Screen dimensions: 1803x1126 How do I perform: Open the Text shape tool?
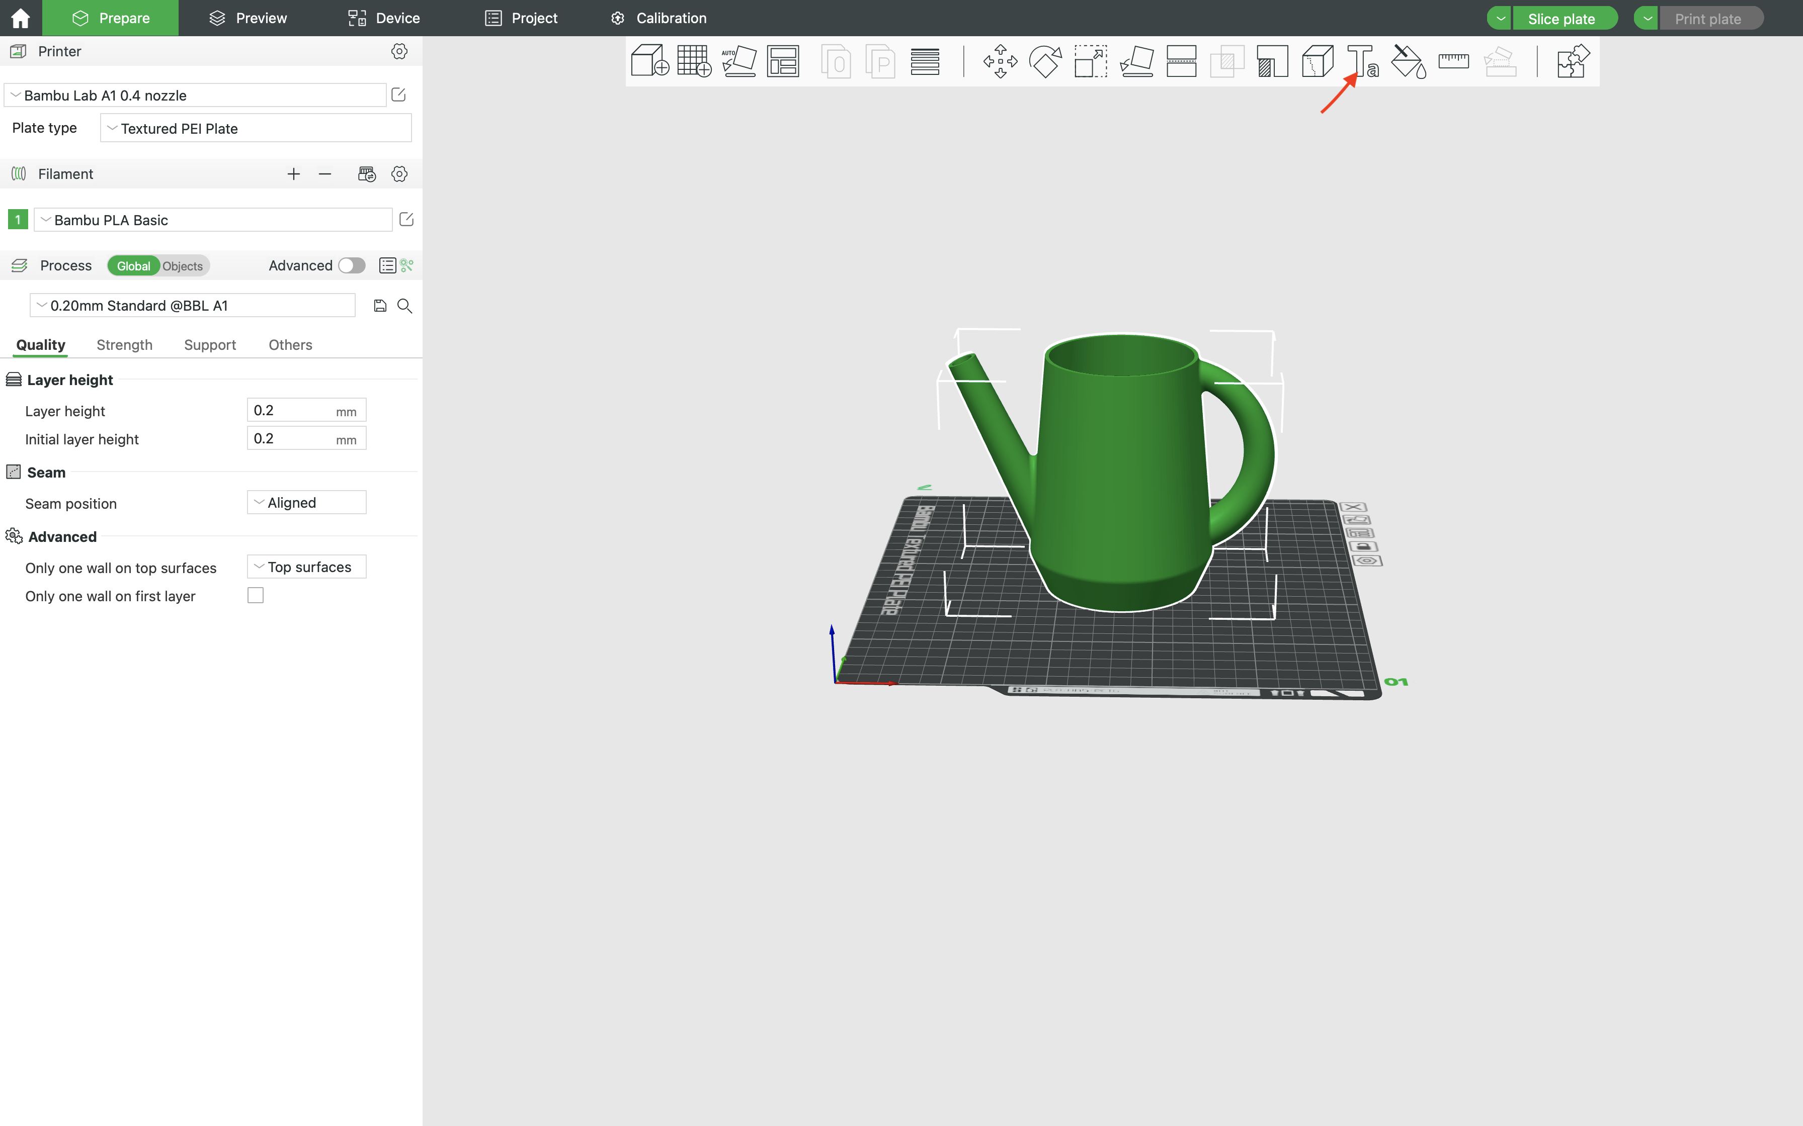point(1362,60)
